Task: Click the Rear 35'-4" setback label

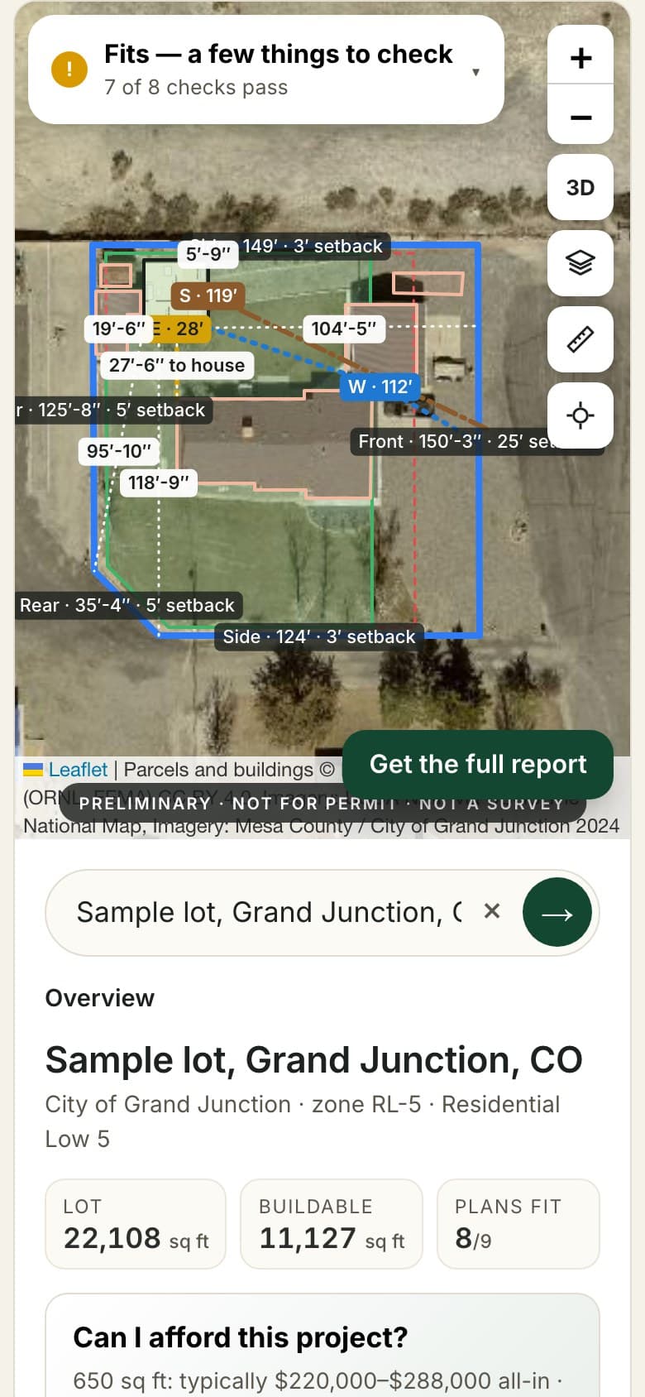Action: [127, 605]
